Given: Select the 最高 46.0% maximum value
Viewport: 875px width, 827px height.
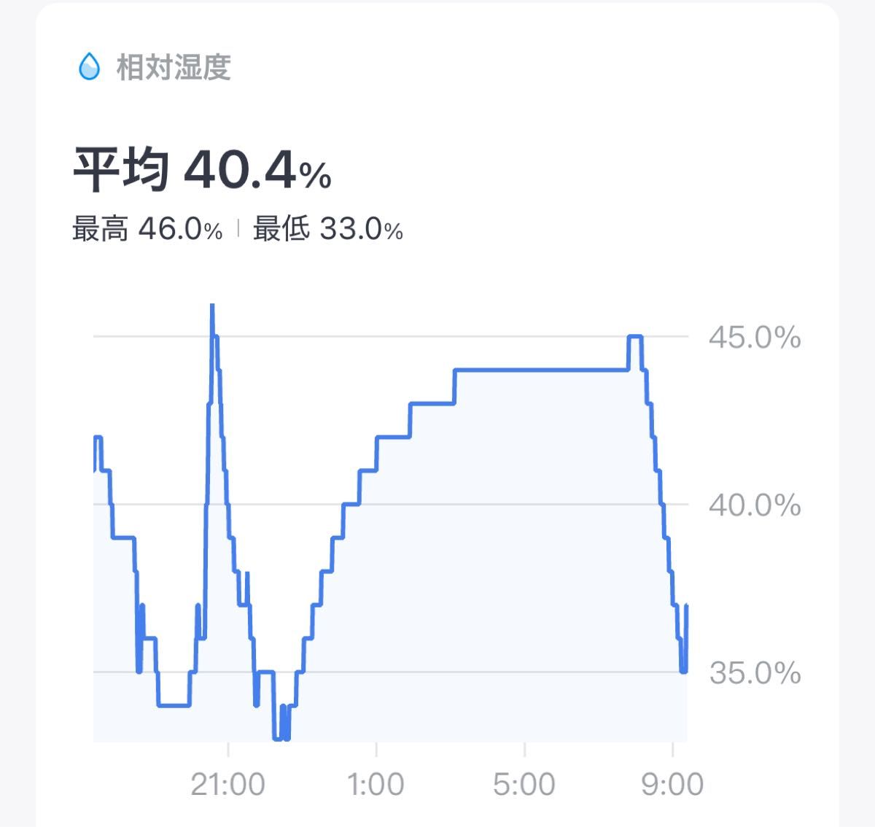Looking at the screenshot, I should [x=147, y=230].
